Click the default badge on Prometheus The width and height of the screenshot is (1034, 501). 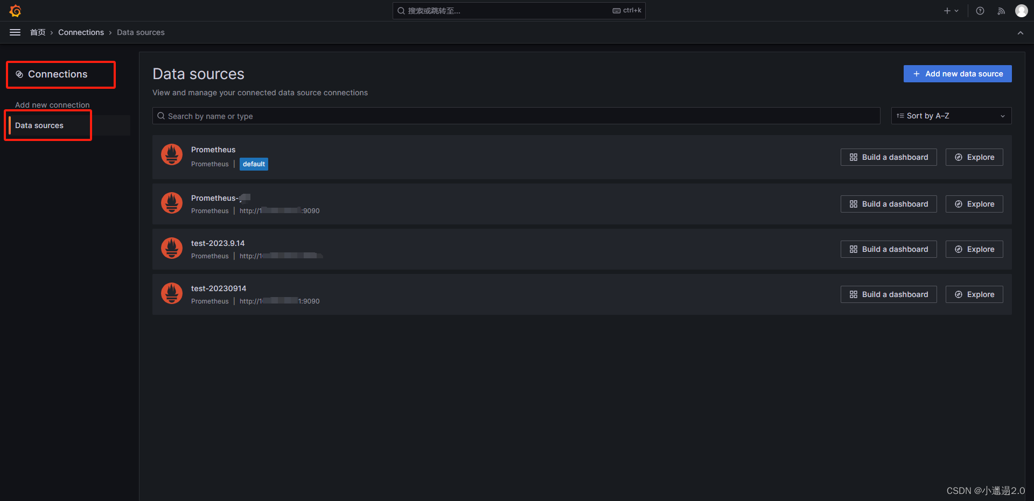coord(254,164)
